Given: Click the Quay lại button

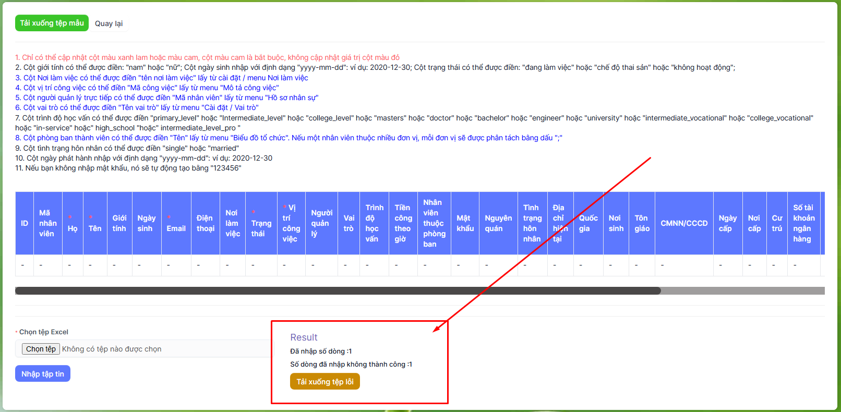Looking at the screenshot, I should [x=109, y=23].
